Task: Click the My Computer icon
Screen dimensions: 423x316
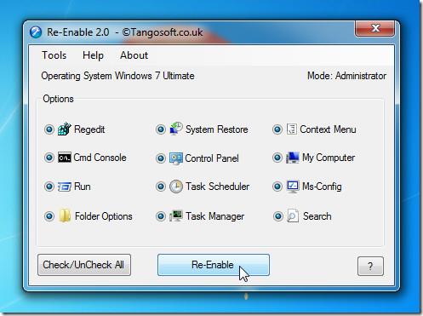Action: 293,158
